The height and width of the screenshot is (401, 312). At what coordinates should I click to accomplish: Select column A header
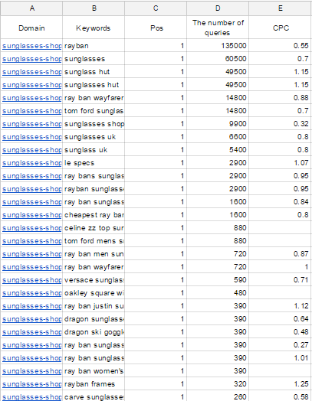pos(31,8)
